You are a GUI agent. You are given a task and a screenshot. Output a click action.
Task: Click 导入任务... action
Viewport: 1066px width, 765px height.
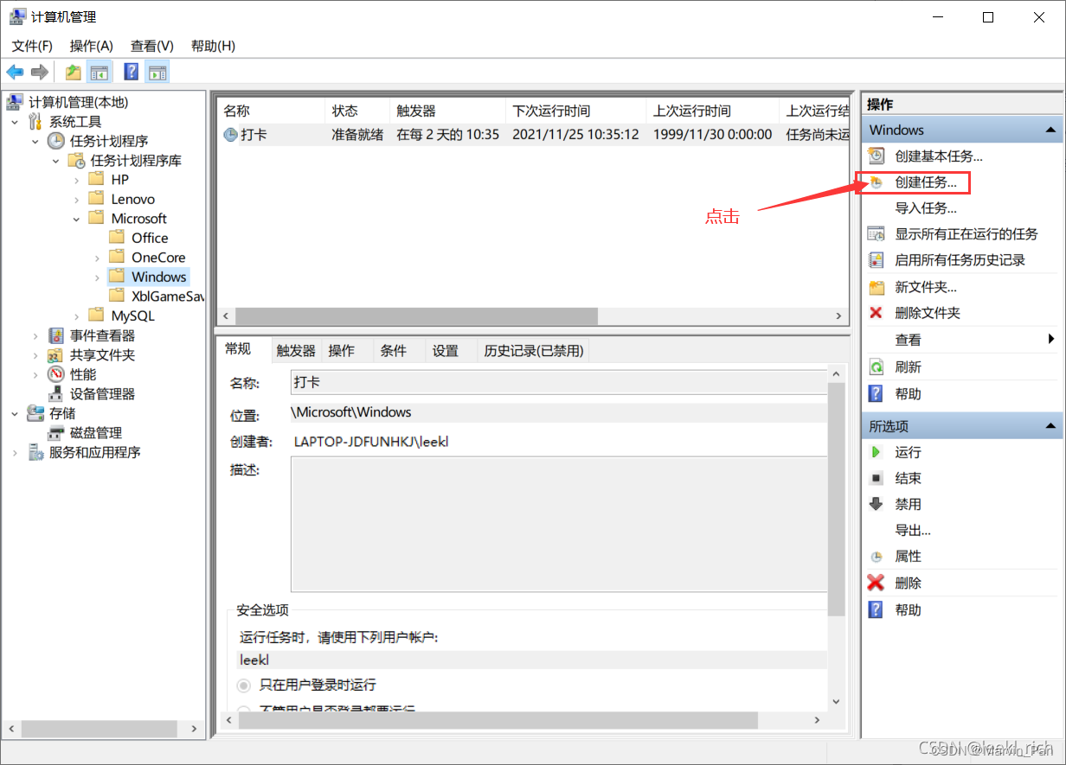(x=926, y=208)
